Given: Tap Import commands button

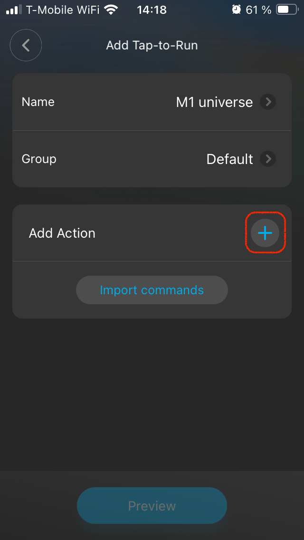Looking at the screenshot, I should 152,290.
